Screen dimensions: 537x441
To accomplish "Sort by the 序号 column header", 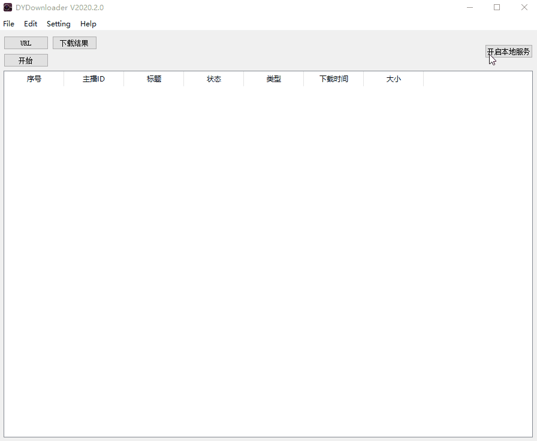I will (x=34, y=79).
